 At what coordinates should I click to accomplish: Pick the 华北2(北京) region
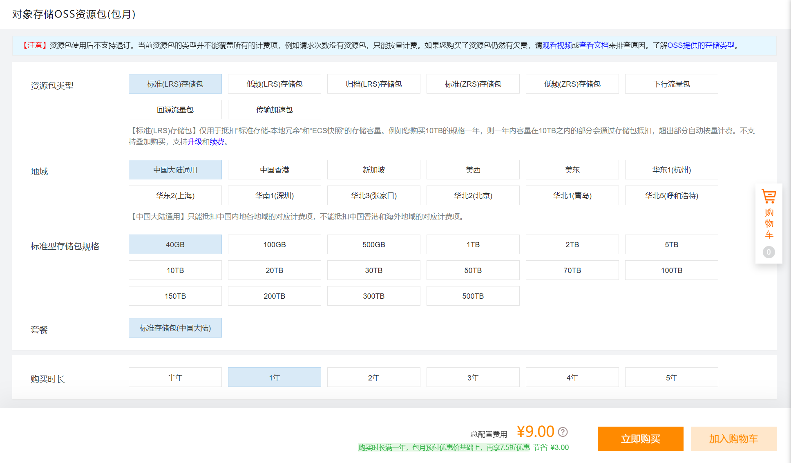pos(473,196)
